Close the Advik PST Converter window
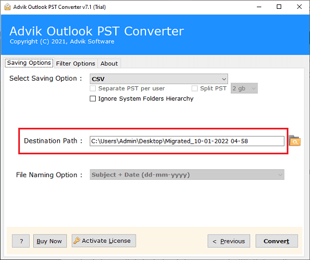 (x=299, y=7)
